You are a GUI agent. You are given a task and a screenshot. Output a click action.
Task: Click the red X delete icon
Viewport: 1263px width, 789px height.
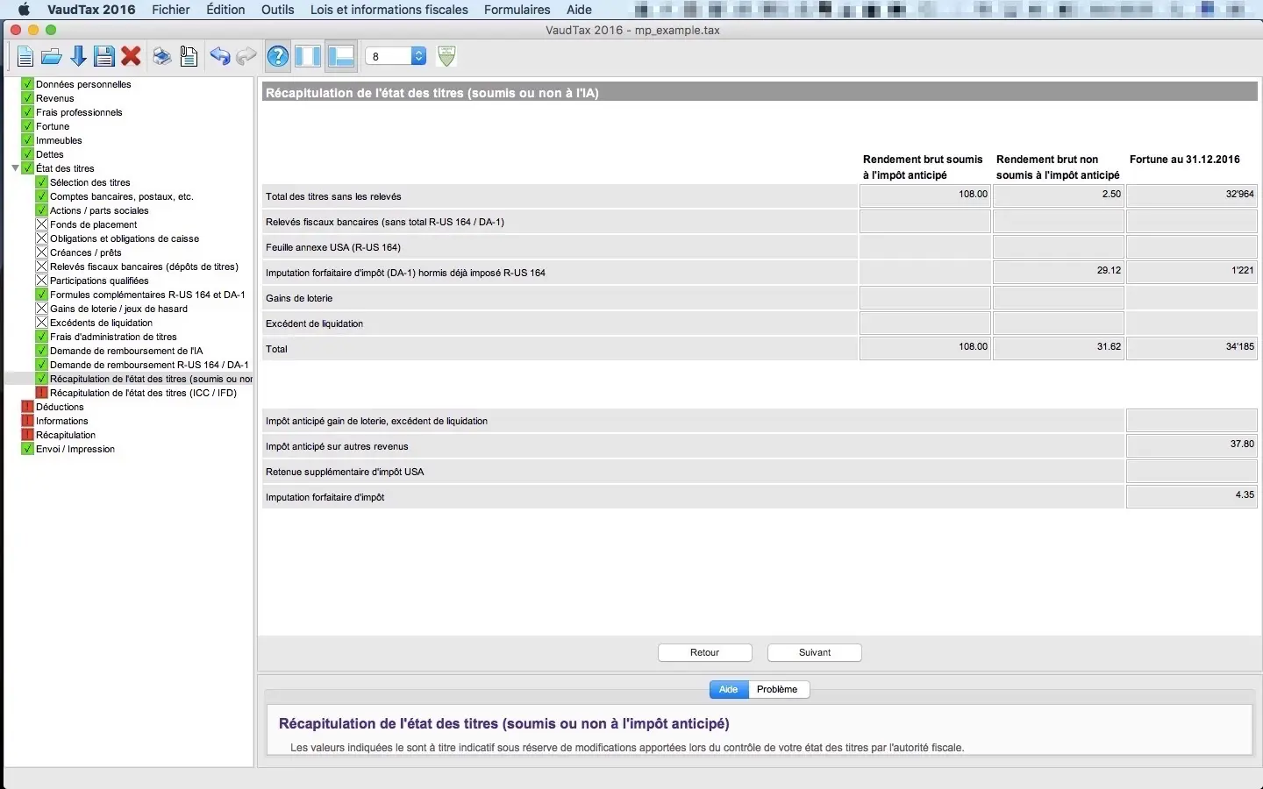coord(131,57)
